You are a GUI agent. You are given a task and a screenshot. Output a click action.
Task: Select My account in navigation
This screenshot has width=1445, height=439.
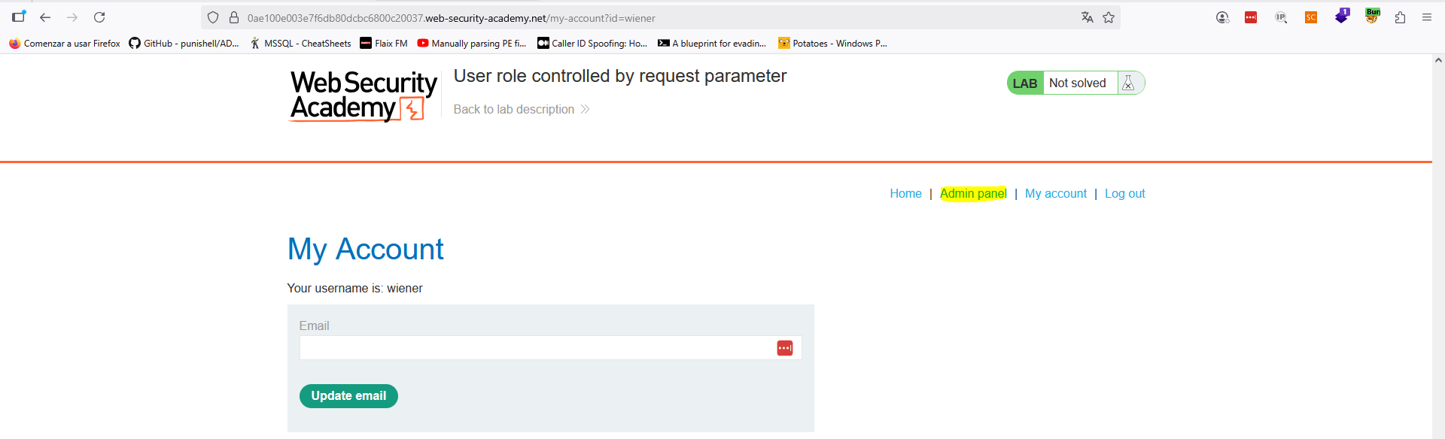click(1055, 193)
